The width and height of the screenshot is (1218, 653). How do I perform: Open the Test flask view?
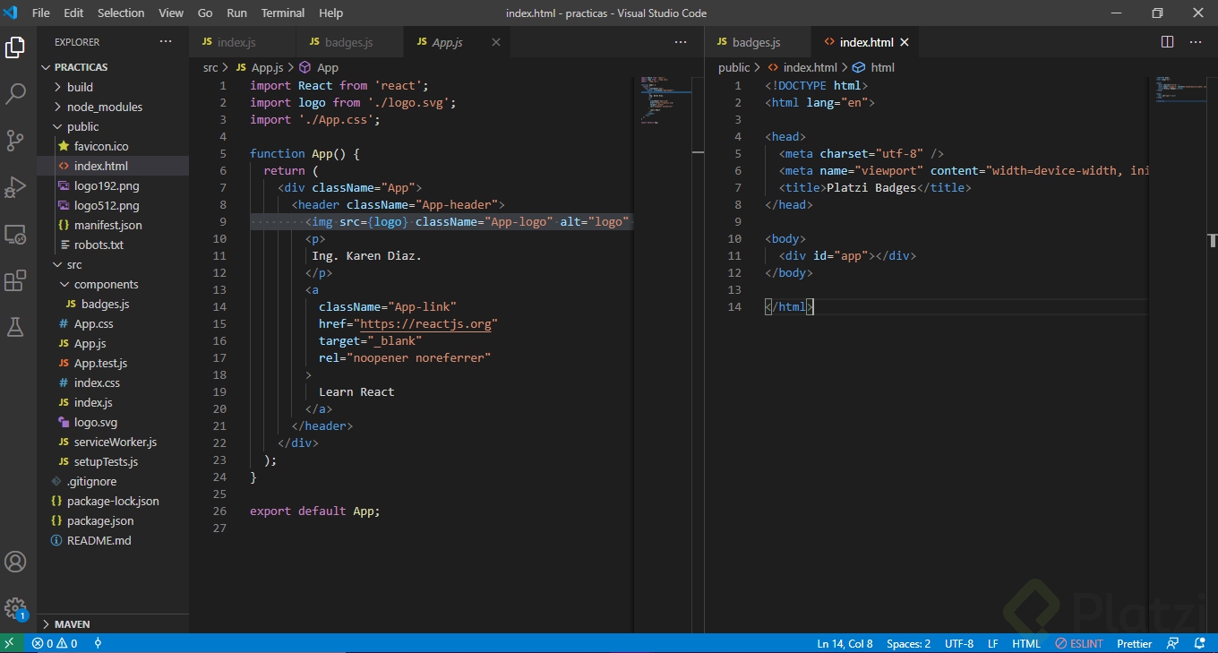pos(16,328)
